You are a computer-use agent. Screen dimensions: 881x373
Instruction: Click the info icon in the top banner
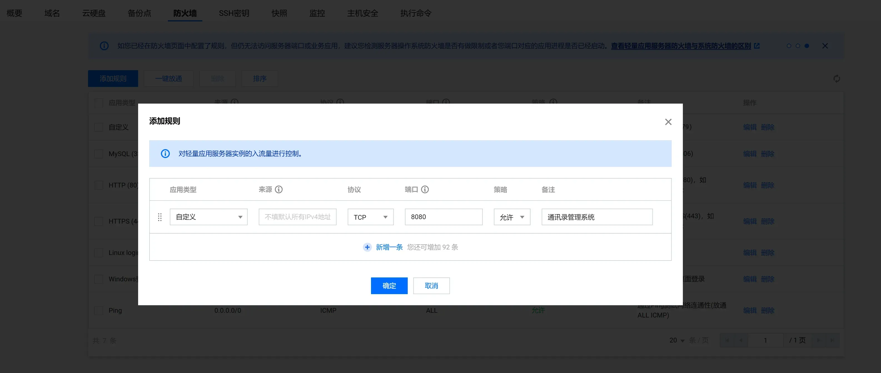click(x=104, y=46)
